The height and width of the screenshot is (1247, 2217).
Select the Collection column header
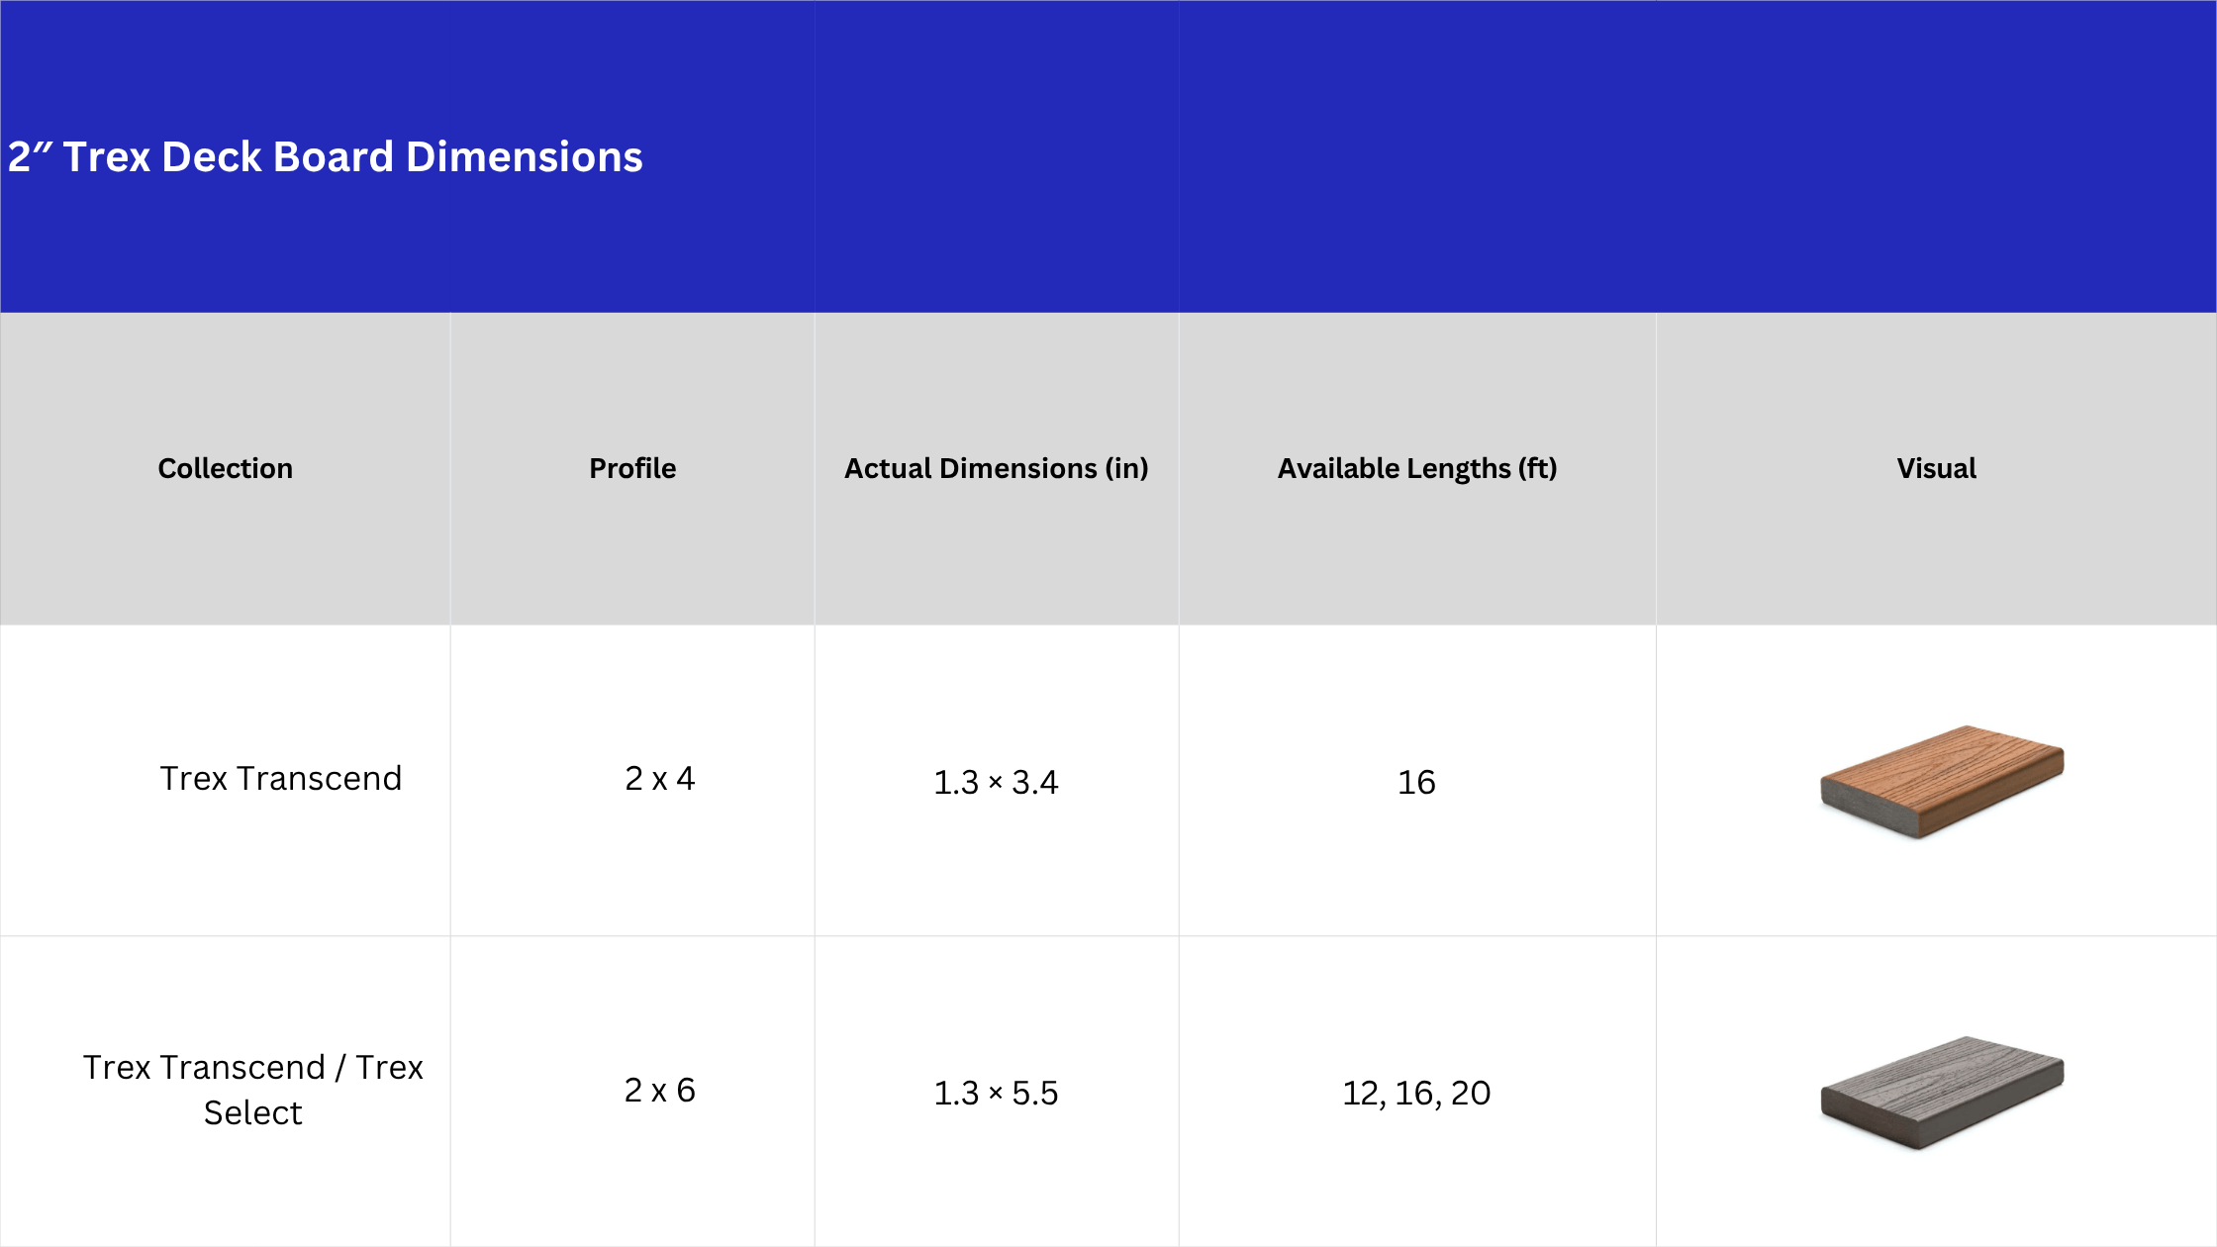225,468
